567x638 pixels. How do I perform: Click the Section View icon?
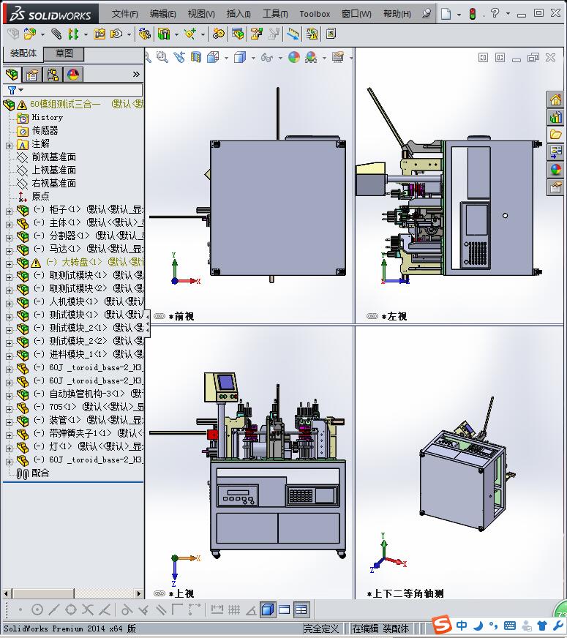(196, 57)
